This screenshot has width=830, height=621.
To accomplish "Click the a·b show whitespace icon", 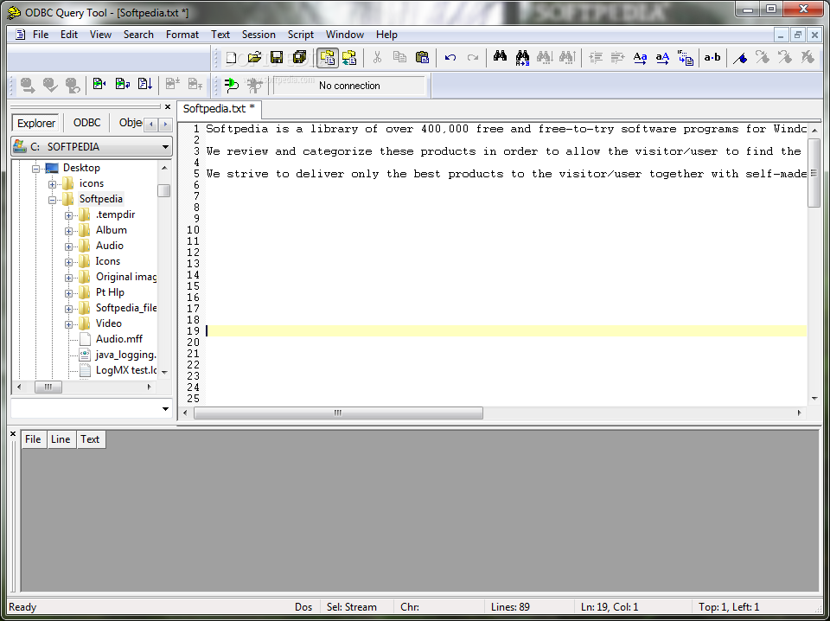I will [x=712, y=57].
